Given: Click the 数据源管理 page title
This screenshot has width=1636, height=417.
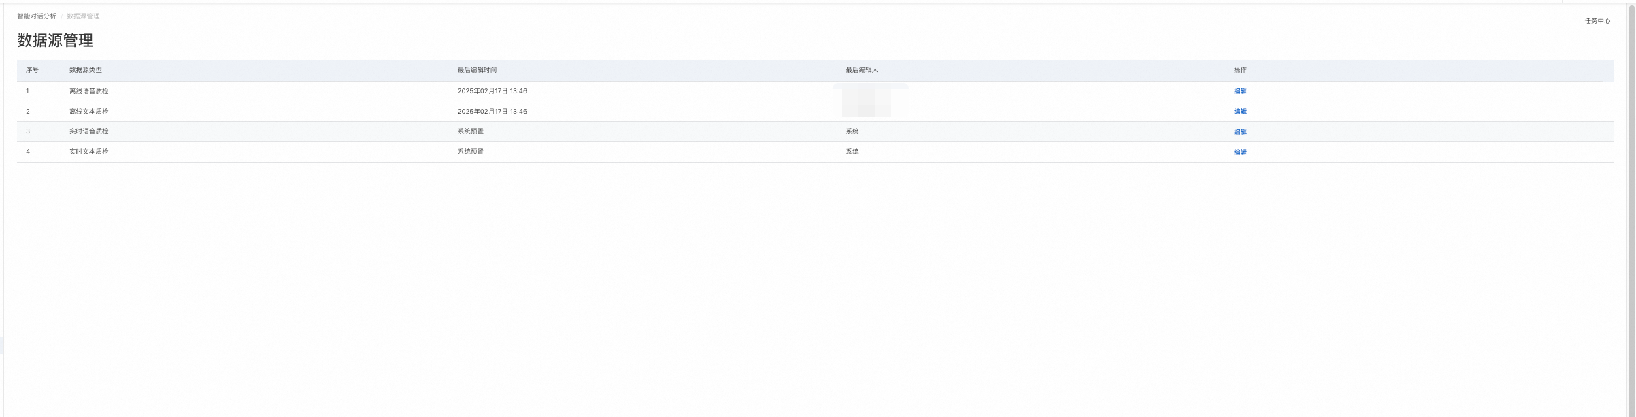Looking at the screenshot, I should tap(55, 40).
